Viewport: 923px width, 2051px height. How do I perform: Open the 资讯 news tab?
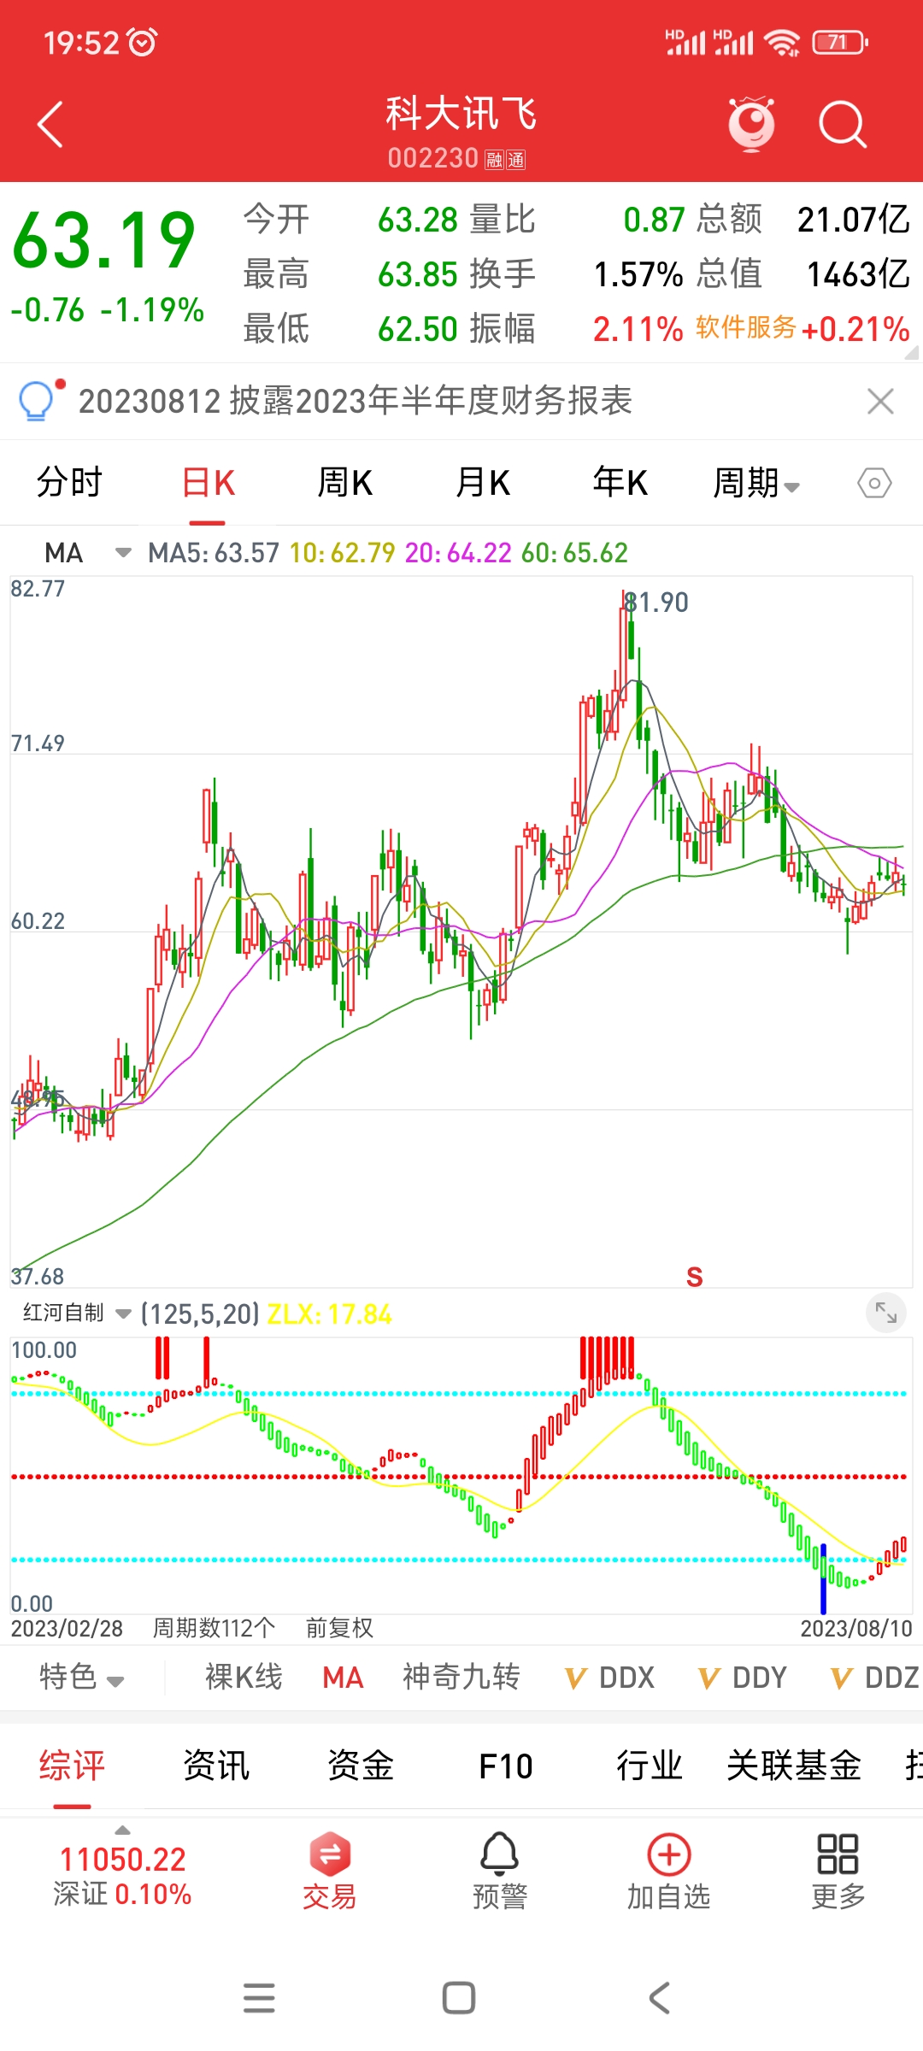click(216, 1766)
